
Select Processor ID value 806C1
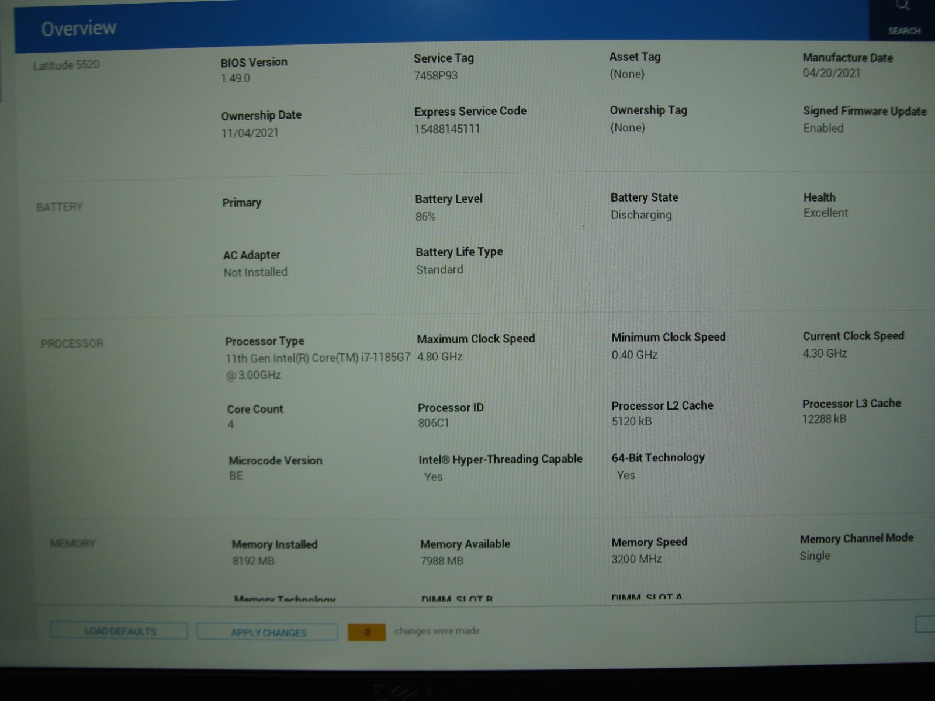tap(434, 423)
